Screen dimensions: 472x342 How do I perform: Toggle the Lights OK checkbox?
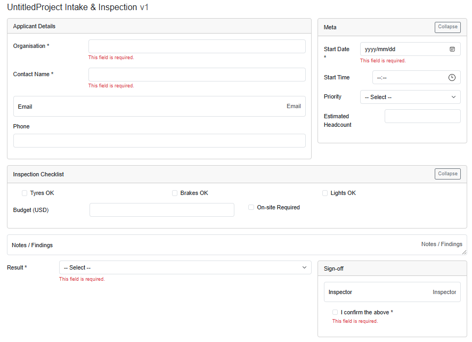(325, 193)
